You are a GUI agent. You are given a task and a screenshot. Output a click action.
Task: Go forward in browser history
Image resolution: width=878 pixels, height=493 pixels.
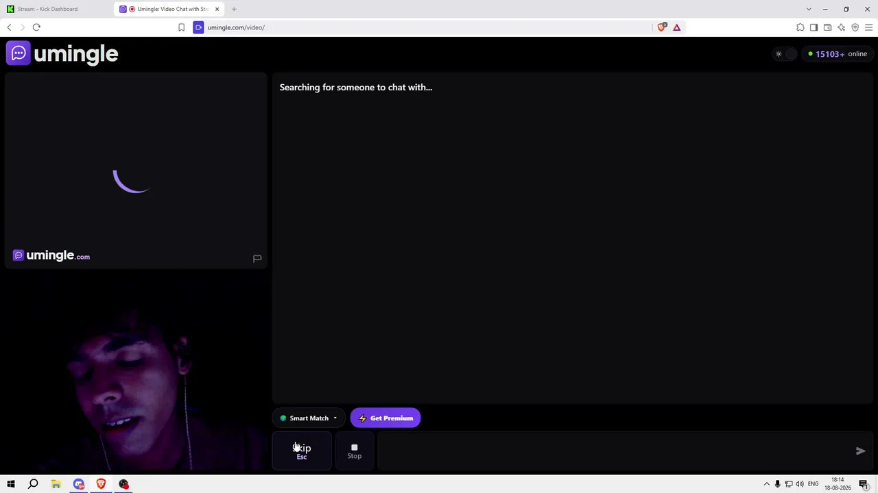23,27
